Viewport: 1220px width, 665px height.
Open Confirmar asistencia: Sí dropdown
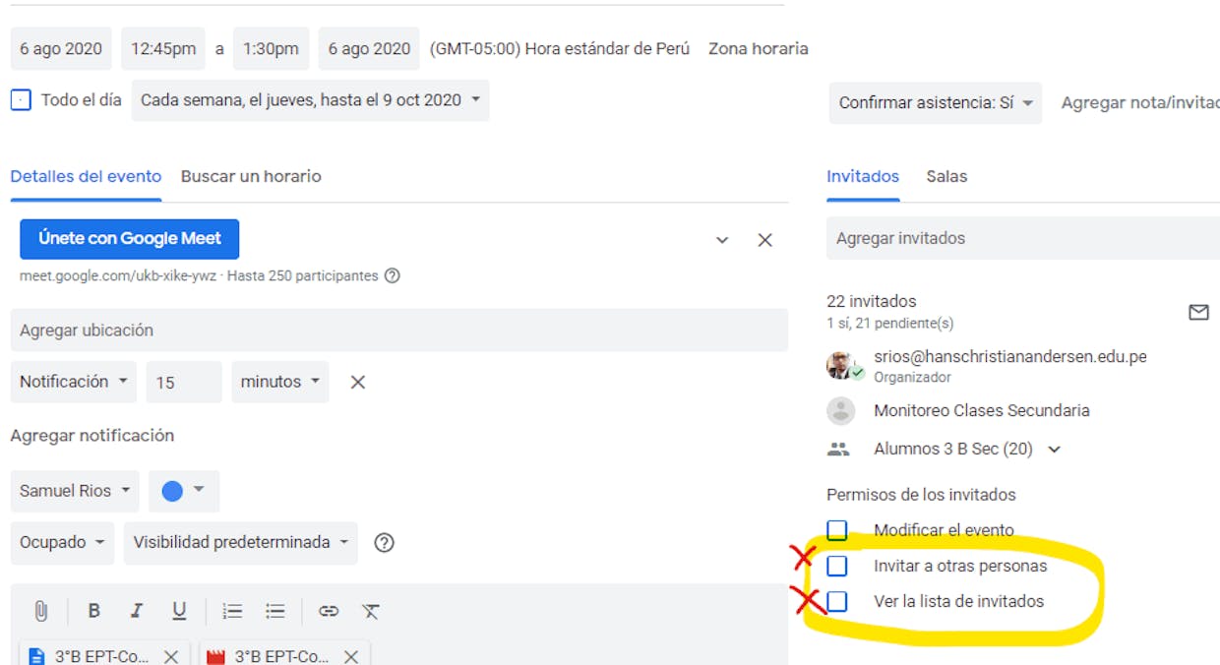click(935, 103)
